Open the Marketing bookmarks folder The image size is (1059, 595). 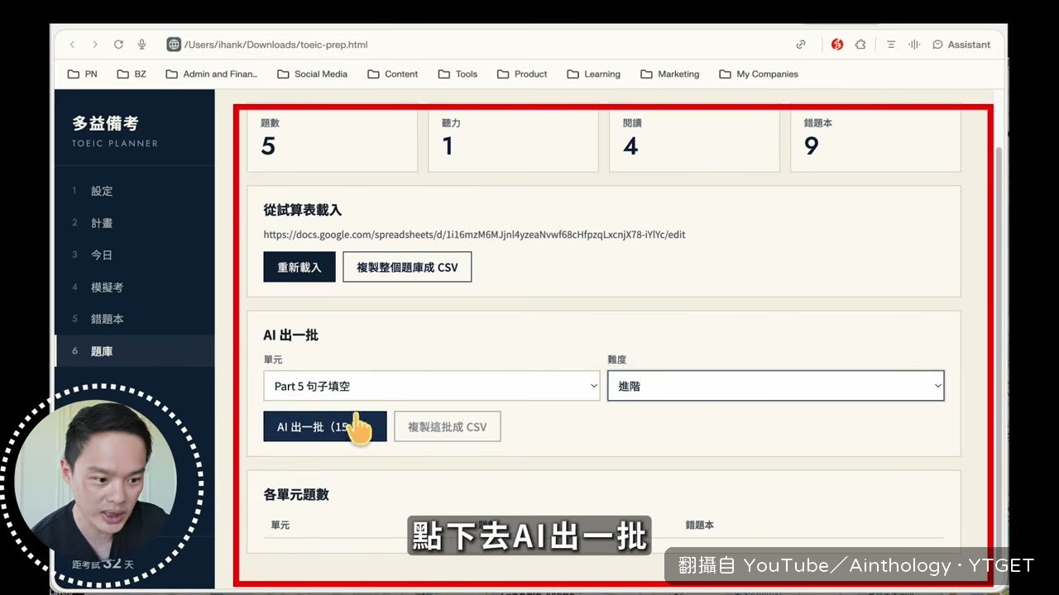pyautogui.click(x=670, y=74)
